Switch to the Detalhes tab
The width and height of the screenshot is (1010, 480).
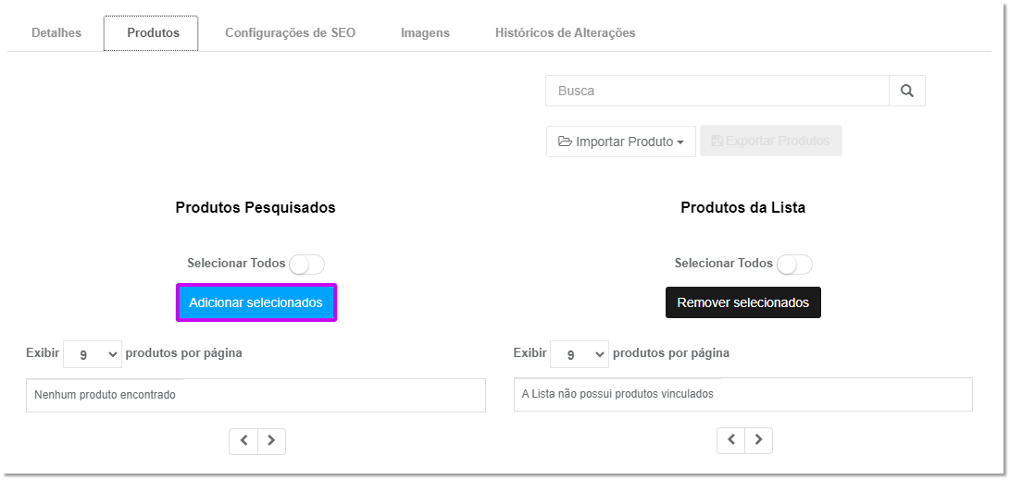coord(56,32)
